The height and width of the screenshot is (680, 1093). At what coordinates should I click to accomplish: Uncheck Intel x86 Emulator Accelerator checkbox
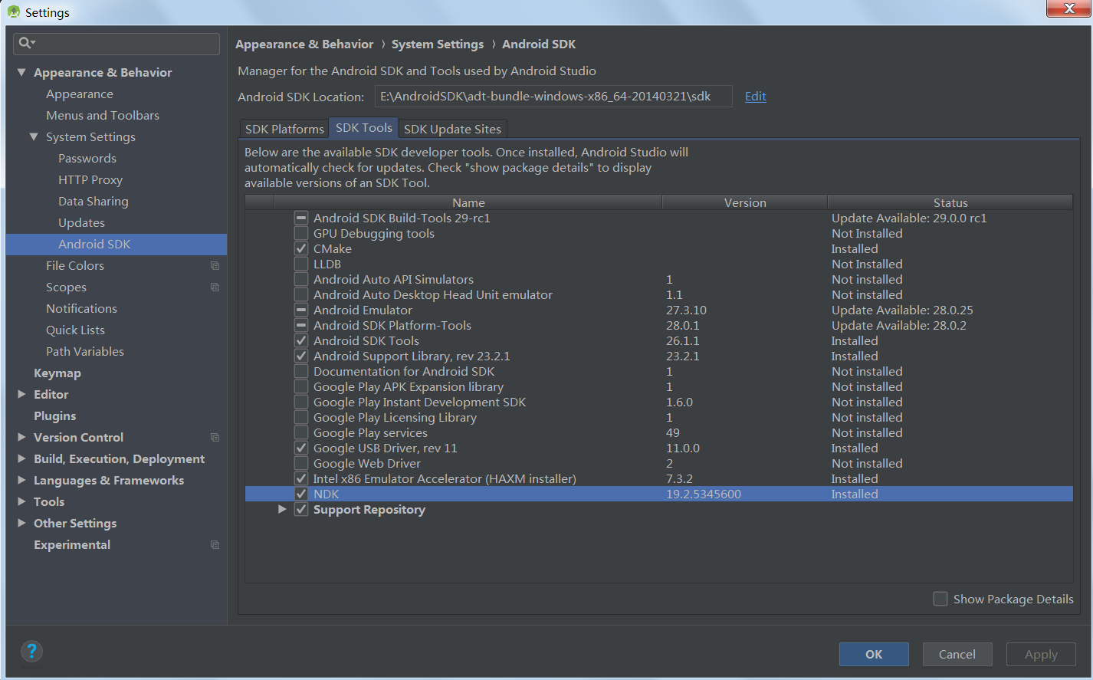coord(301,479)
